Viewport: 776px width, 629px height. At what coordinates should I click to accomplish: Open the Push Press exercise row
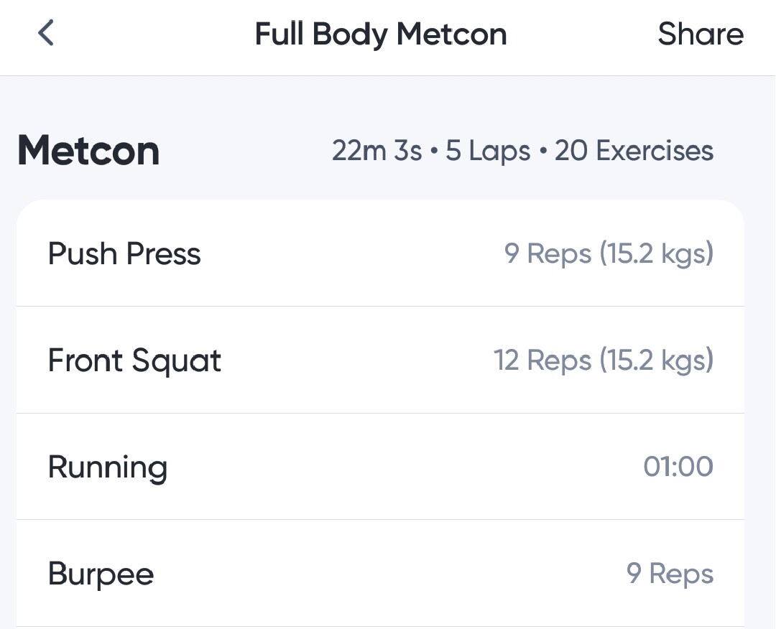click(345, 254)
